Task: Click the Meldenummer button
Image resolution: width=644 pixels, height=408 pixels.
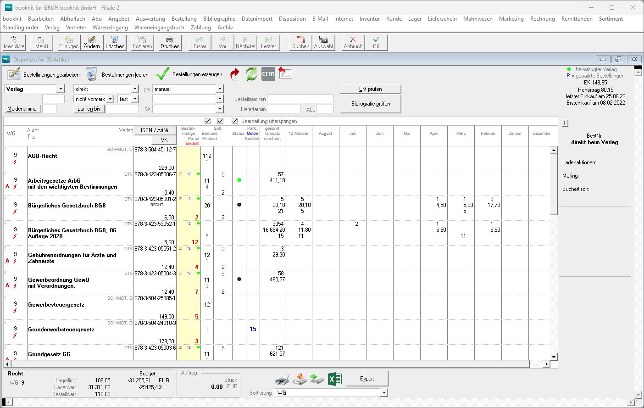Action: (x=22, y=109)
